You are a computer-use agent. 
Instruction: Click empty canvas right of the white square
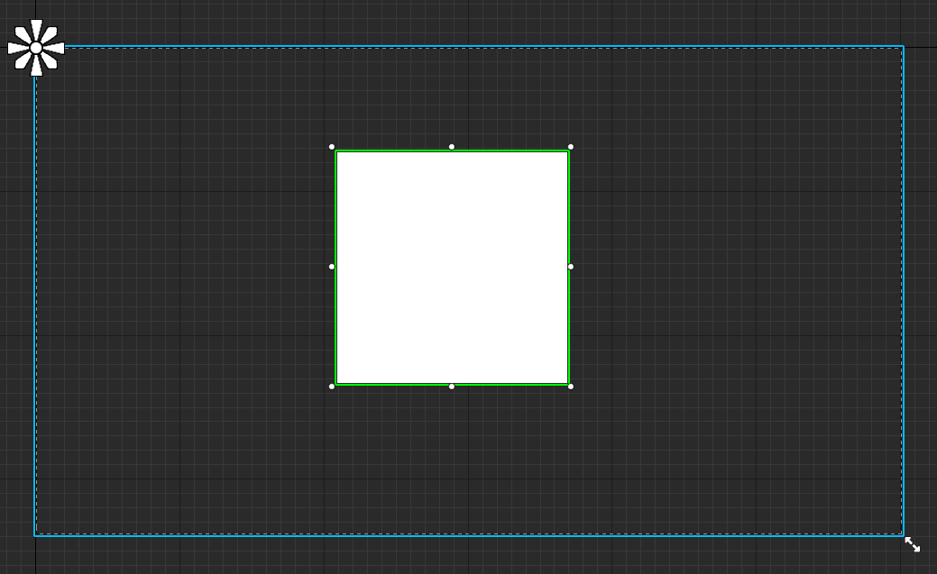pyautogui.click(x=739, y=270)
